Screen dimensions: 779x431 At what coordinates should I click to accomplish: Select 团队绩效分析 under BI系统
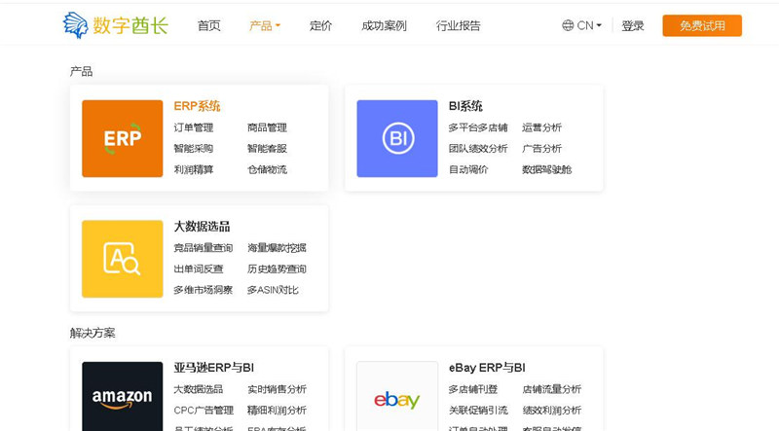478,149
